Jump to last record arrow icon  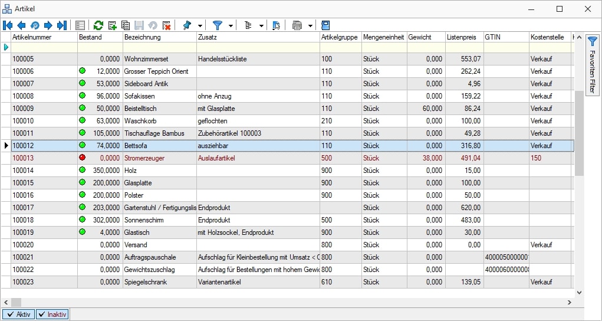(x=61, y=25)
